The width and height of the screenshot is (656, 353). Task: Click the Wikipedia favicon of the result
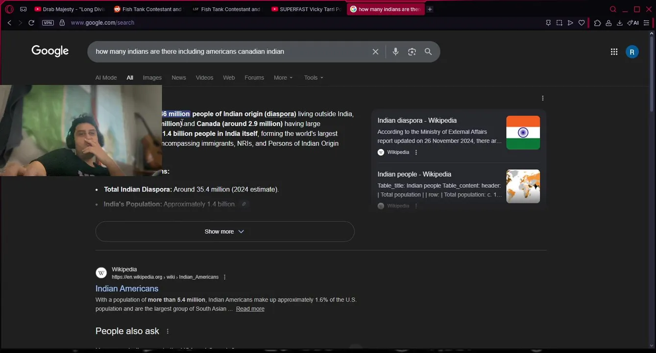(x=101, y=273)
